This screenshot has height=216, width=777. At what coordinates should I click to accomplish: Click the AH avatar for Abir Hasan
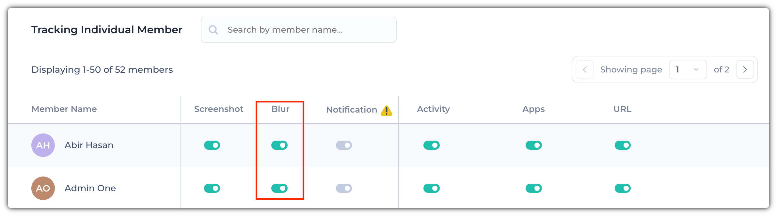pyautogui.click(x=43, y=145)
